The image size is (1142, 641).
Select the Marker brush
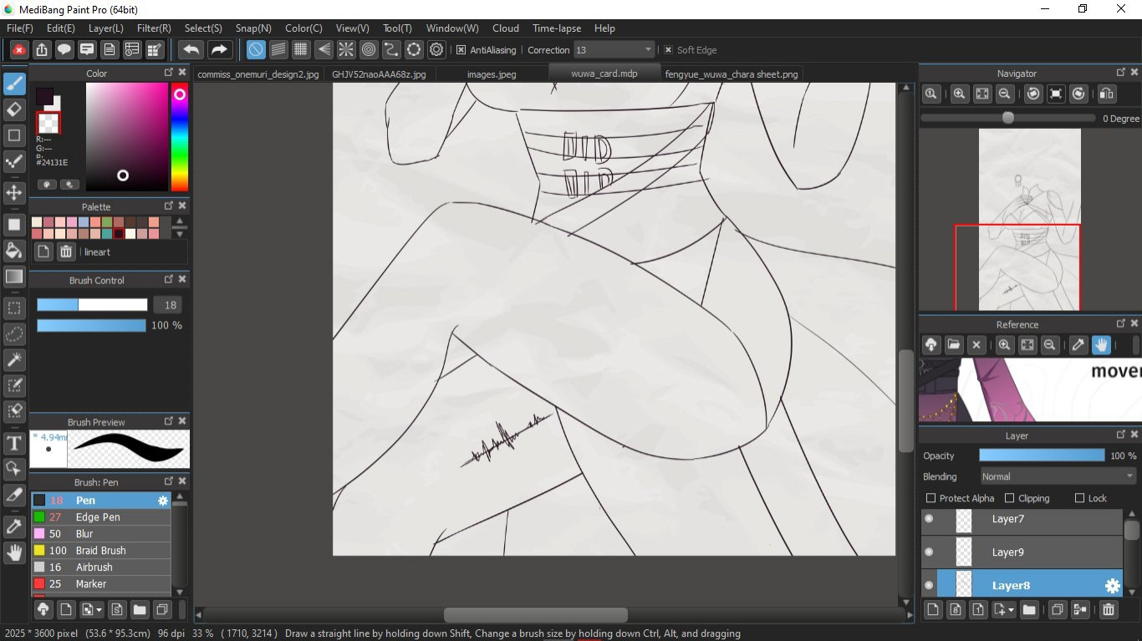(101, 584)
